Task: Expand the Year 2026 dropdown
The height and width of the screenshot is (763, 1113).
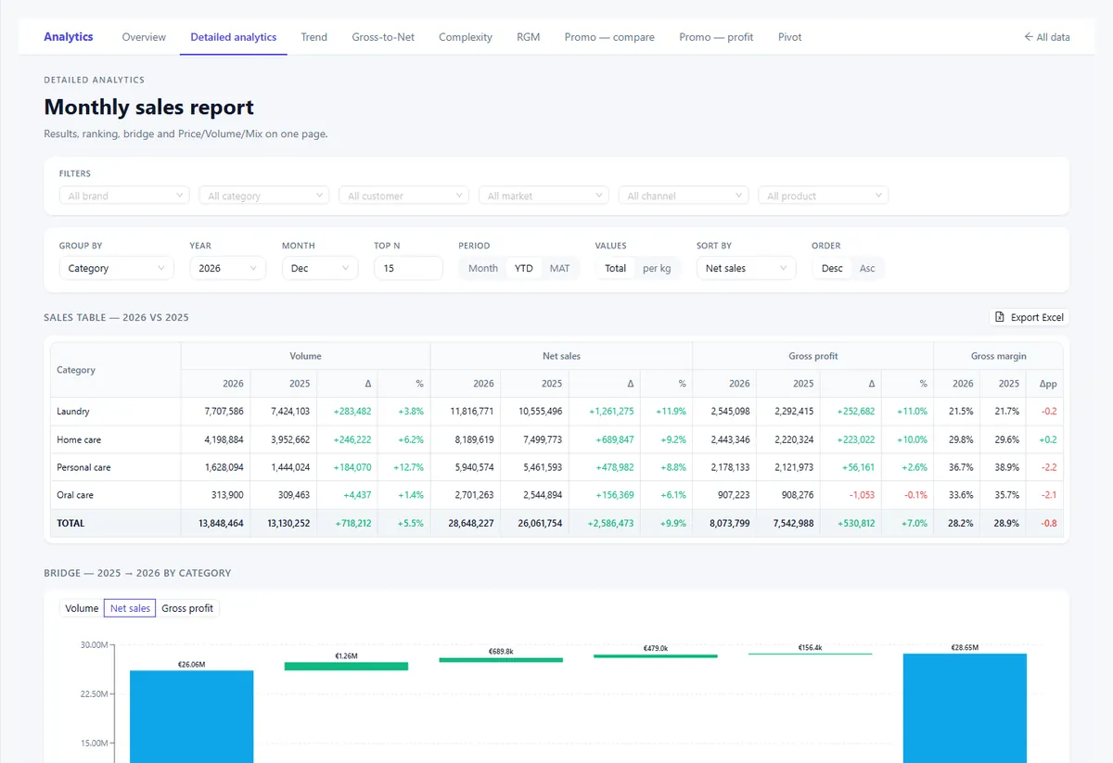Action: 227,268
